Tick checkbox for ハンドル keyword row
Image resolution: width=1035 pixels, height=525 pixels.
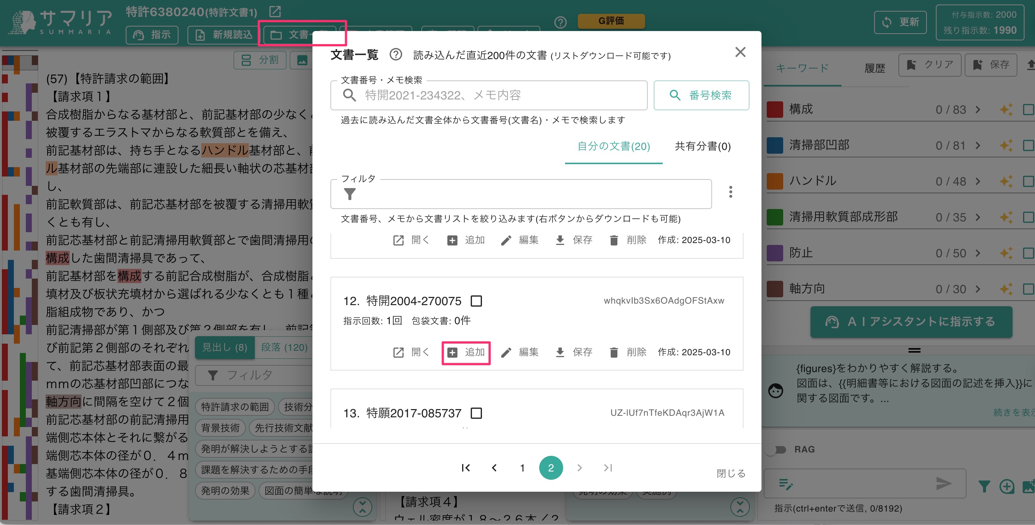(1029, 181)
